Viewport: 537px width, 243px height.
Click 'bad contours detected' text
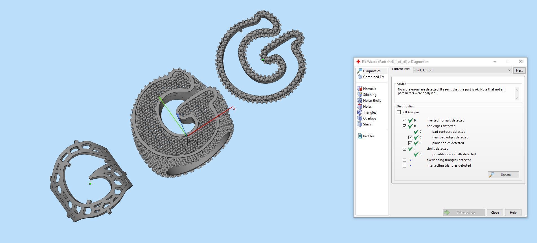click(449, 132)
